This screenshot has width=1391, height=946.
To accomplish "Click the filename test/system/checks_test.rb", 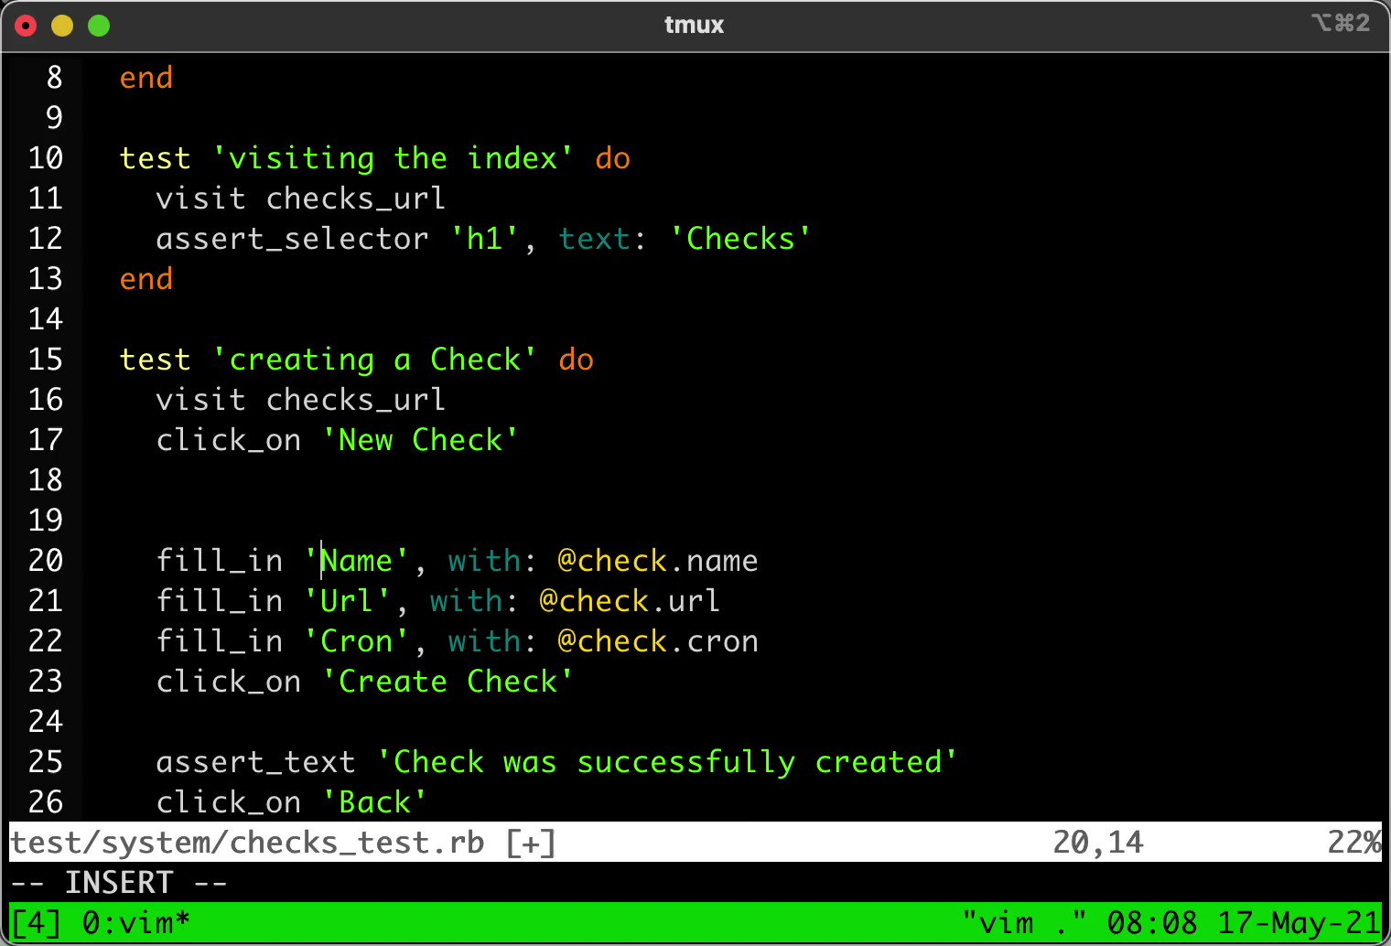I will click(247, 842).
